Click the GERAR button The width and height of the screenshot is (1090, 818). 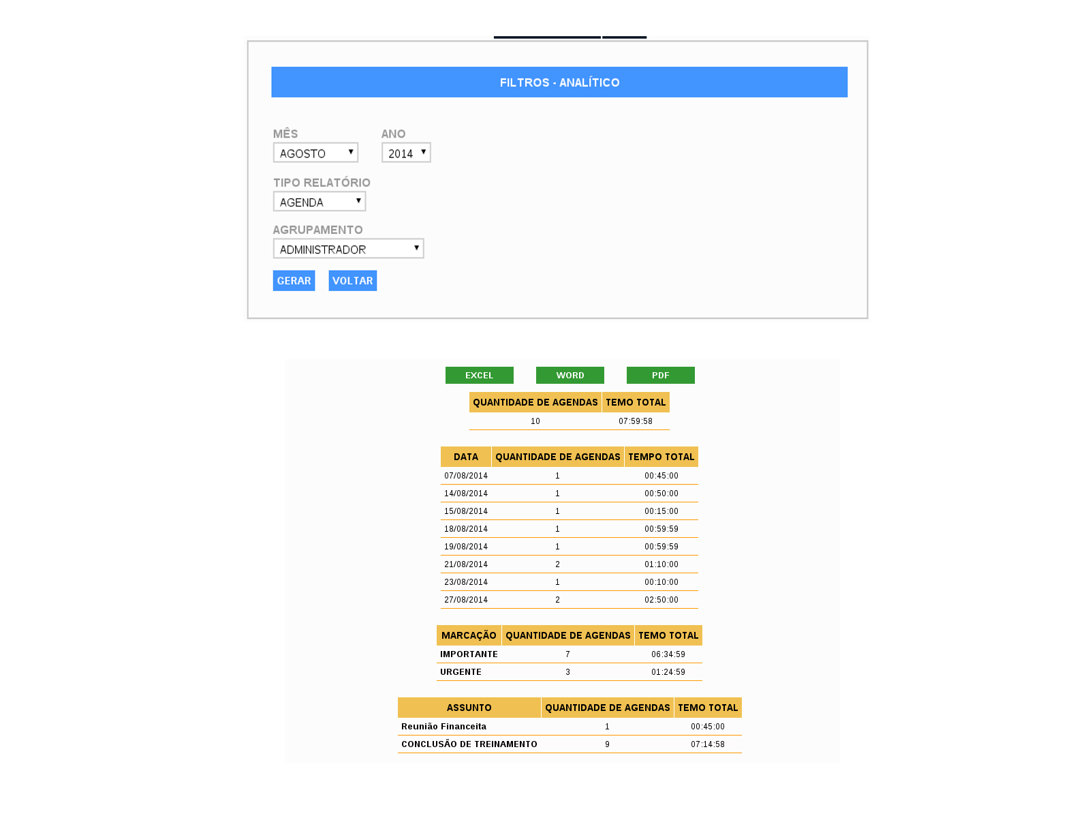click(294, 281)
